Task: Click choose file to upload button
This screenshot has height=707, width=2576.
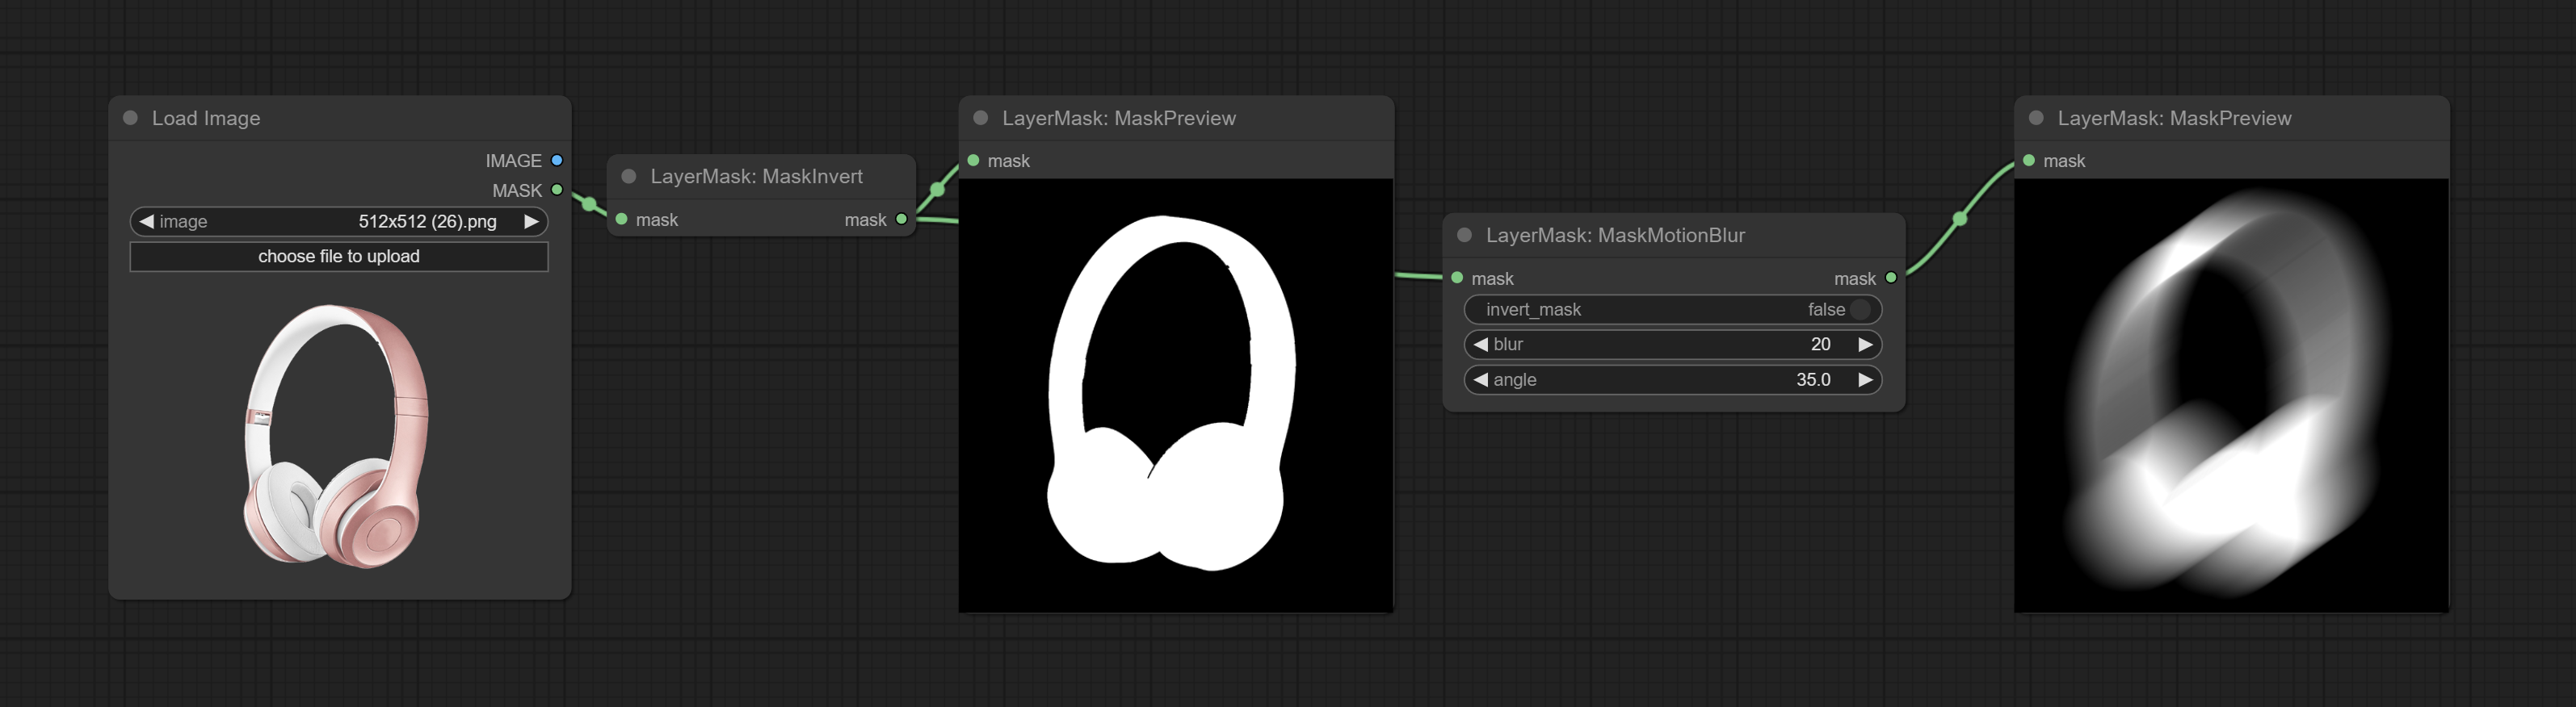Action: [x=339, y=257]
